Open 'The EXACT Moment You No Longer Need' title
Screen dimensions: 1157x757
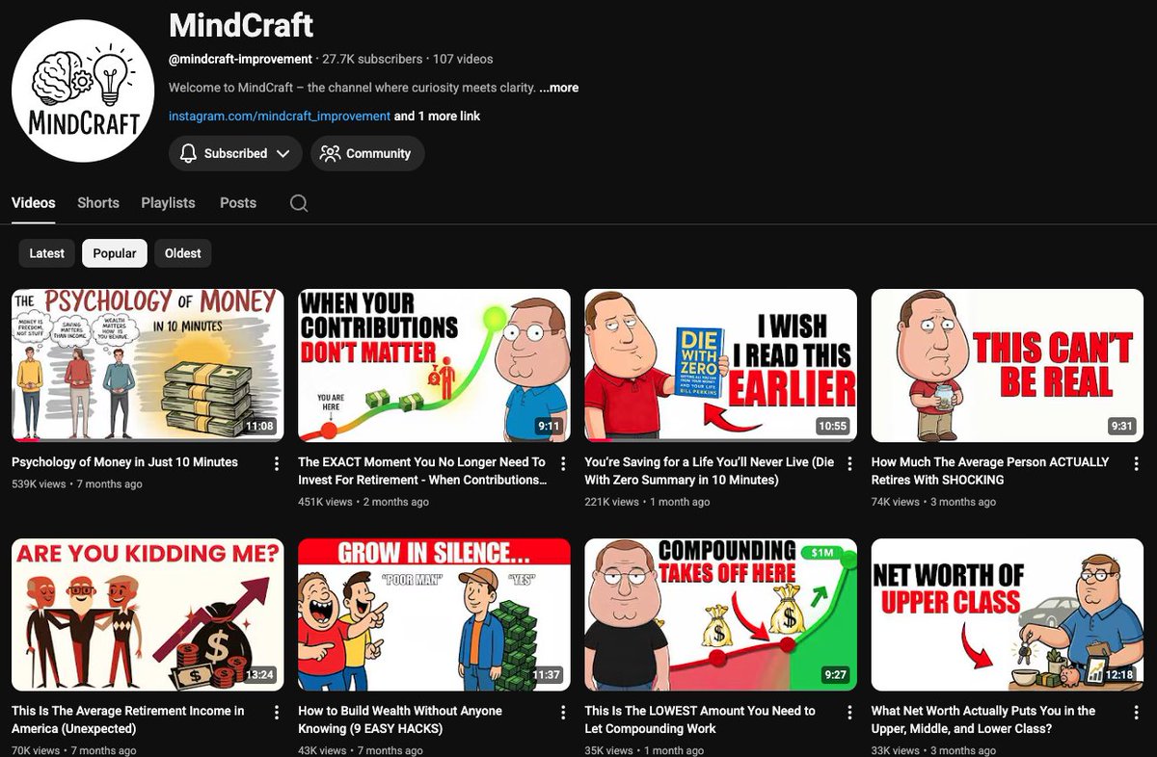pos(422,471)
